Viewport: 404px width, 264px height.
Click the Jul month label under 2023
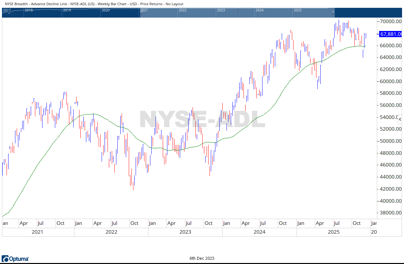[188, 223]
